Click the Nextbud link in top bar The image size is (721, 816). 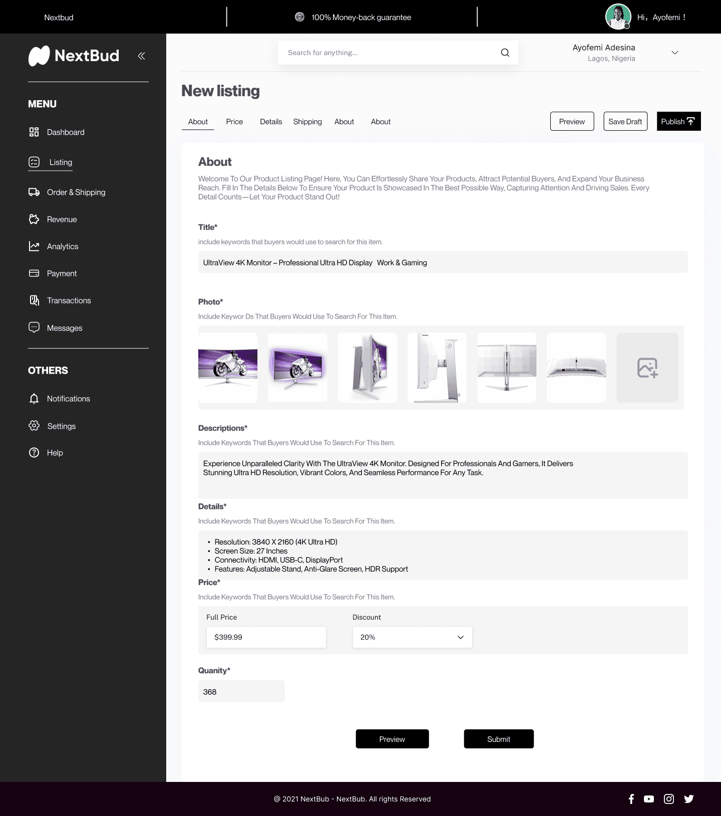(59, 18)
